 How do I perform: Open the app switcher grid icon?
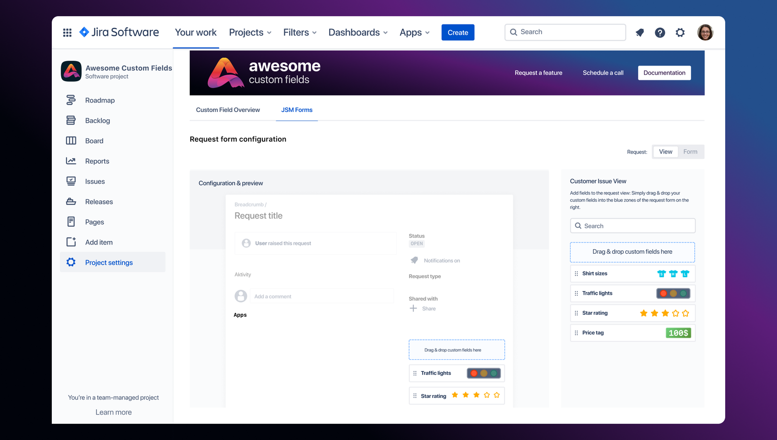pyautogui.click(x=68, y=33)
